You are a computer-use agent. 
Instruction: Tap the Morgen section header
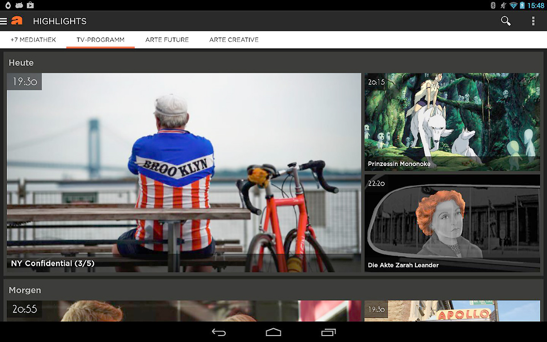pyautogui.click(x=25, y=290)
